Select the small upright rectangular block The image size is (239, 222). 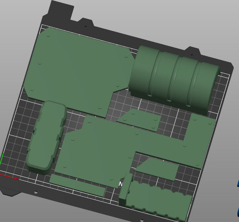click(x=126, y=189)
